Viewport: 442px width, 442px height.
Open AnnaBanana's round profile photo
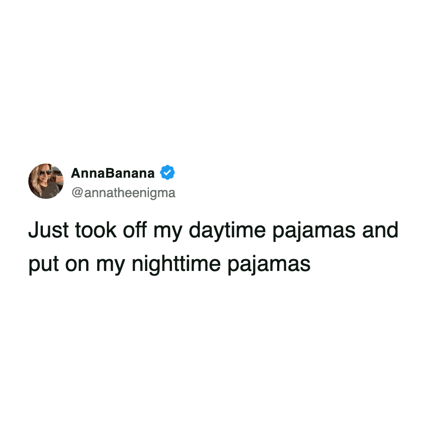pyautogui.click(x=46, y=181)
